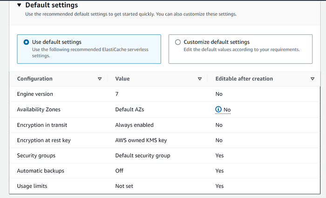
Task: Click the Use default settings card
Action: (x=89, y=49)
